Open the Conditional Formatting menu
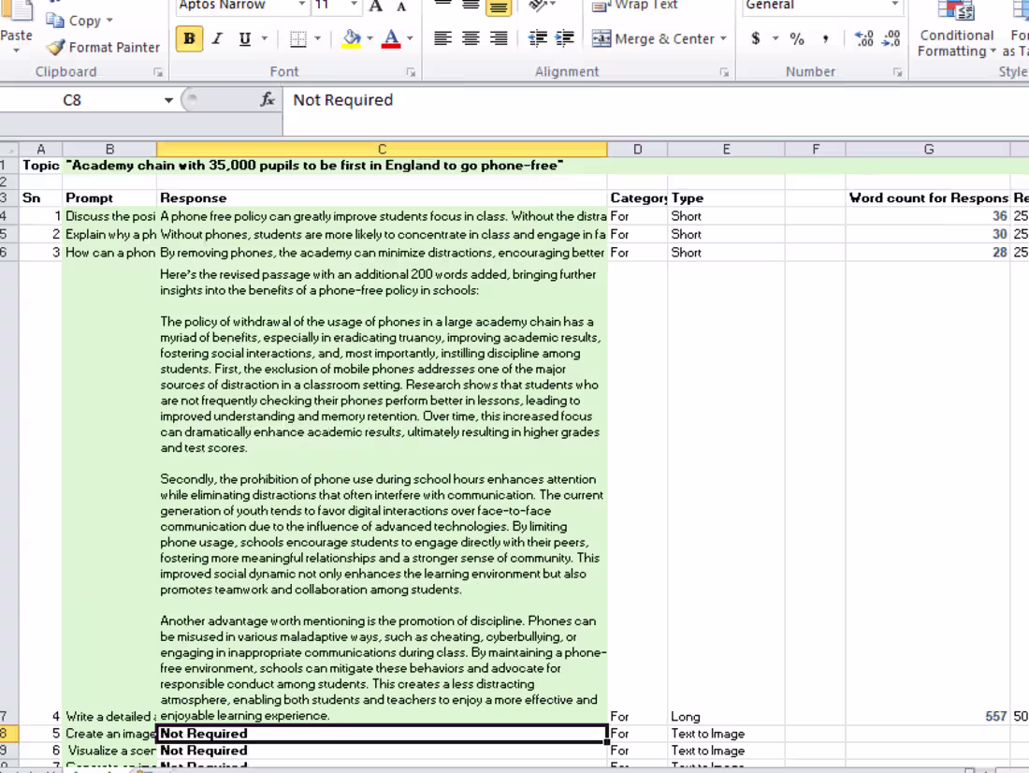The width and height of the screenshot is (1029, 773). click(955, 28)
